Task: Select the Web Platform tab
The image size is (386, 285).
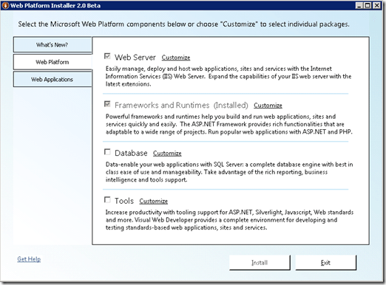Action: 53,62
